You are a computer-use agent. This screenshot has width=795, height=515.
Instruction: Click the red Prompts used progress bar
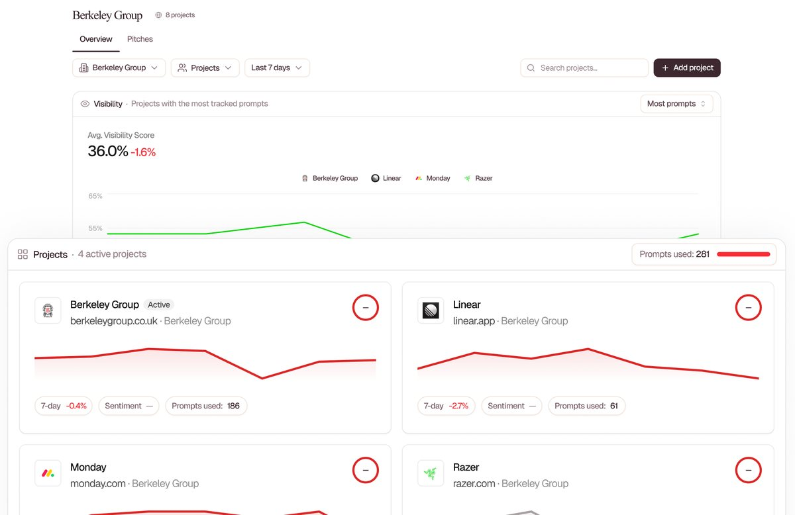(743, 254)
